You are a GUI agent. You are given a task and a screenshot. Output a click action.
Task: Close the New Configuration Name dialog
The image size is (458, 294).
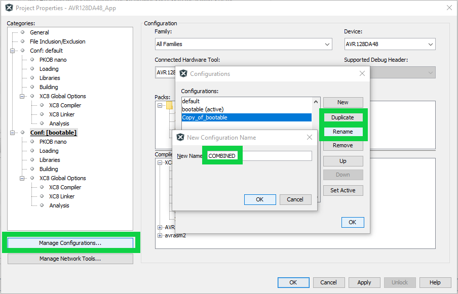310,137
